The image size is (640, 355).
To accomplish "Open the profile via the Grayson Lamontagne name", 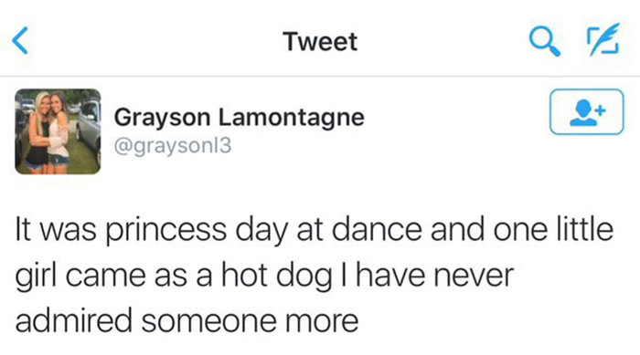I will 239,118.
